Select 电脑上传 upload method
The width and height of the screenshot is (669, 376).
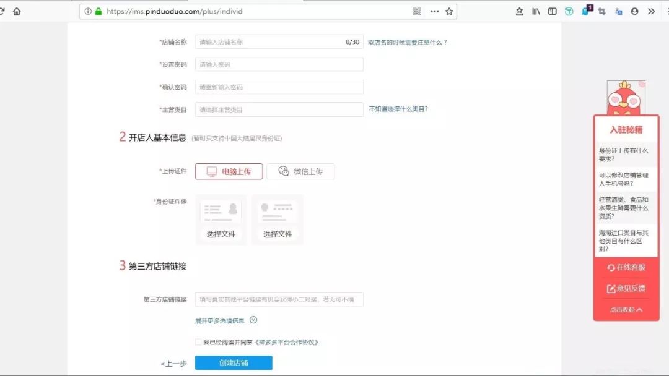(229, 171)
